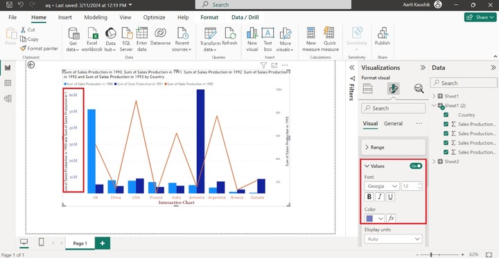499x258 pixels.
Task: Open the values Color dropdown arrow
Action: [x=380, y=219]
